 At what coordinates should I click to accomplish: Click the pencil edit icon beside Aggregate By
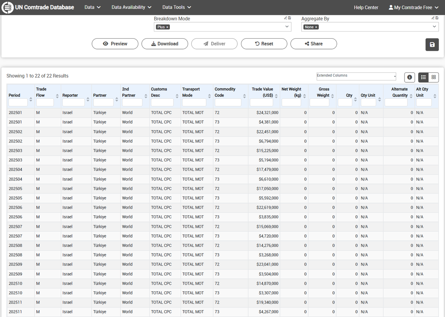point(433,18)
